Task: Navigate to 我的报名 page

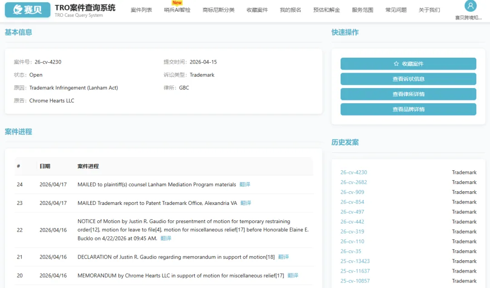Action: pyautogui.click(x=290, y=10)
